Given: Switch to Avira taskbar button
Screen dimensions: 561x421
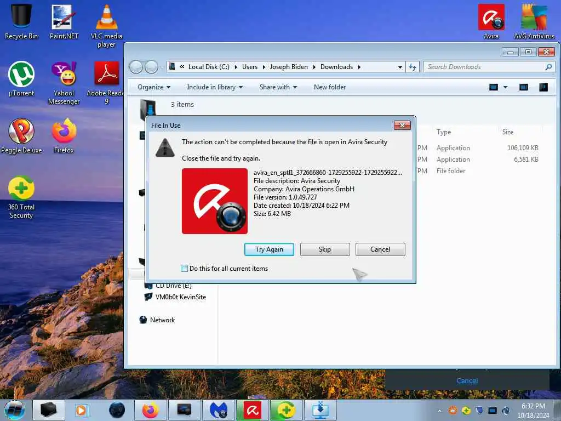Looking at the screenshot, I should (253, 410).
